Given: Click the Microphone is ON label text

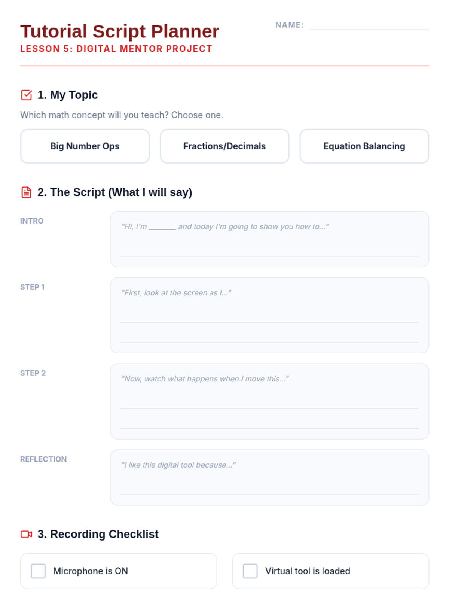Looking at the screenshot, I should pyautogui.click(x=91, y=571).
